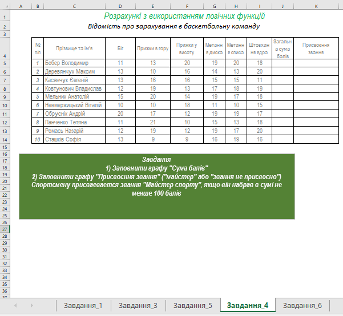Click the row 27 header
This screenshot has width=343, height=316.
[5, 229]
